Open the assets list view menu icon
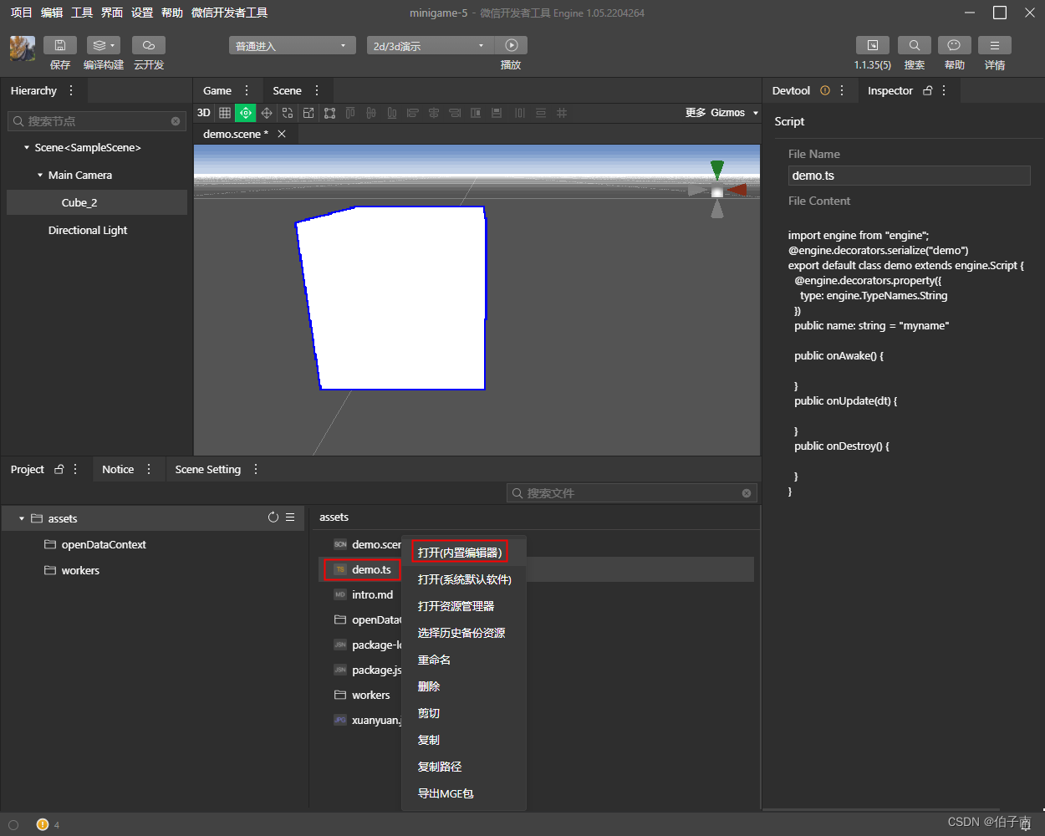Viewport: 1045px width, 836px height. tap(290, 517)
